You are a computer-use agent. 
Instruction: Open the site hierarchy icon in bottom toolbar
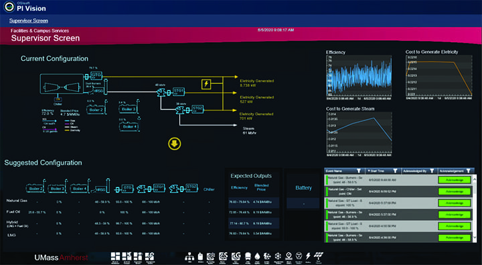(x=189, y=257)
